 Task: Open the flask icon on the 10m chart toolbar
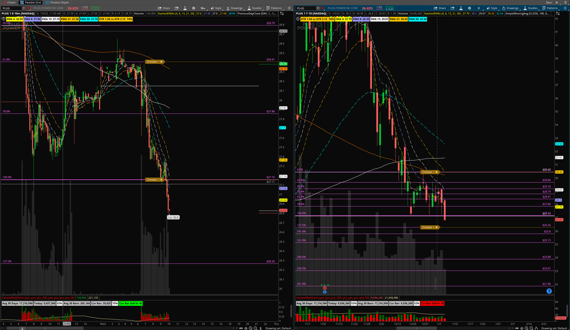click(x=185, y=8)
